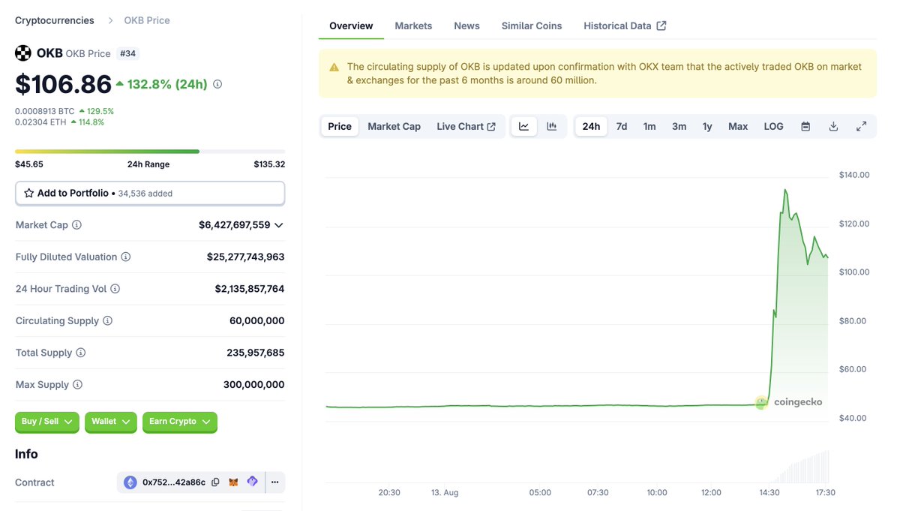The height and width of the screenshot is (511, 900).
Task: Switch to line chart view icon
Action: (x=524, y=126)
